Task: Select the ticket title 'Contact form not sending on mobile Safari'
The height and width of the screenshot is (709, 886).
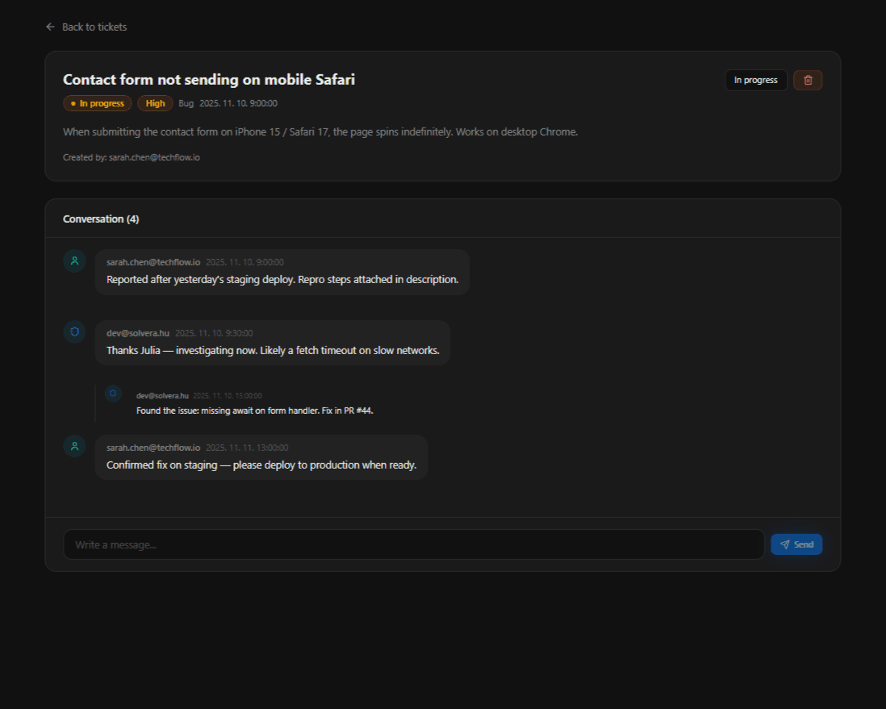Action: pyautogui.click(x=209, y=80)
